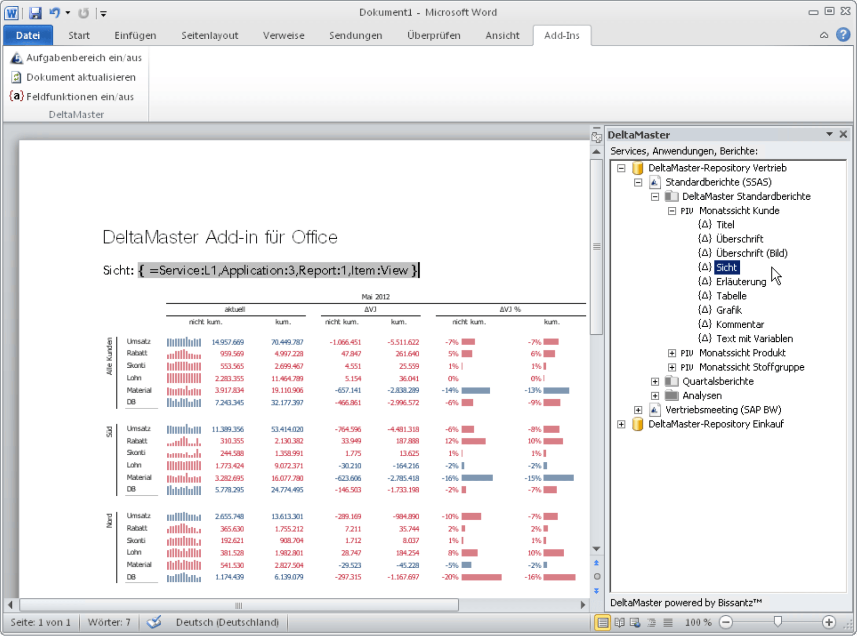Click the Quartalsberichte folder icon
The height and width of the screenshot is (636, 857).
671,381
